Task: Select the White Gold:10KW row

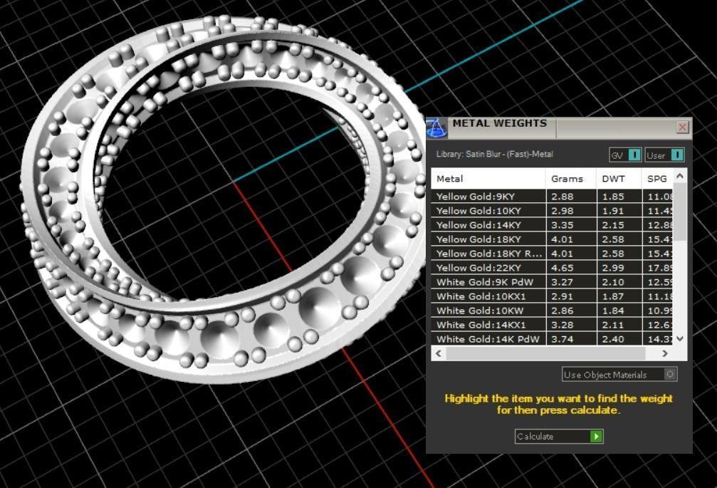Action: pos(552,310)
